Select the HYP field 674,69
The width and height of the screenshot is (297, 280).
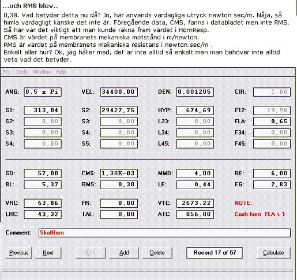pos(195,110)
